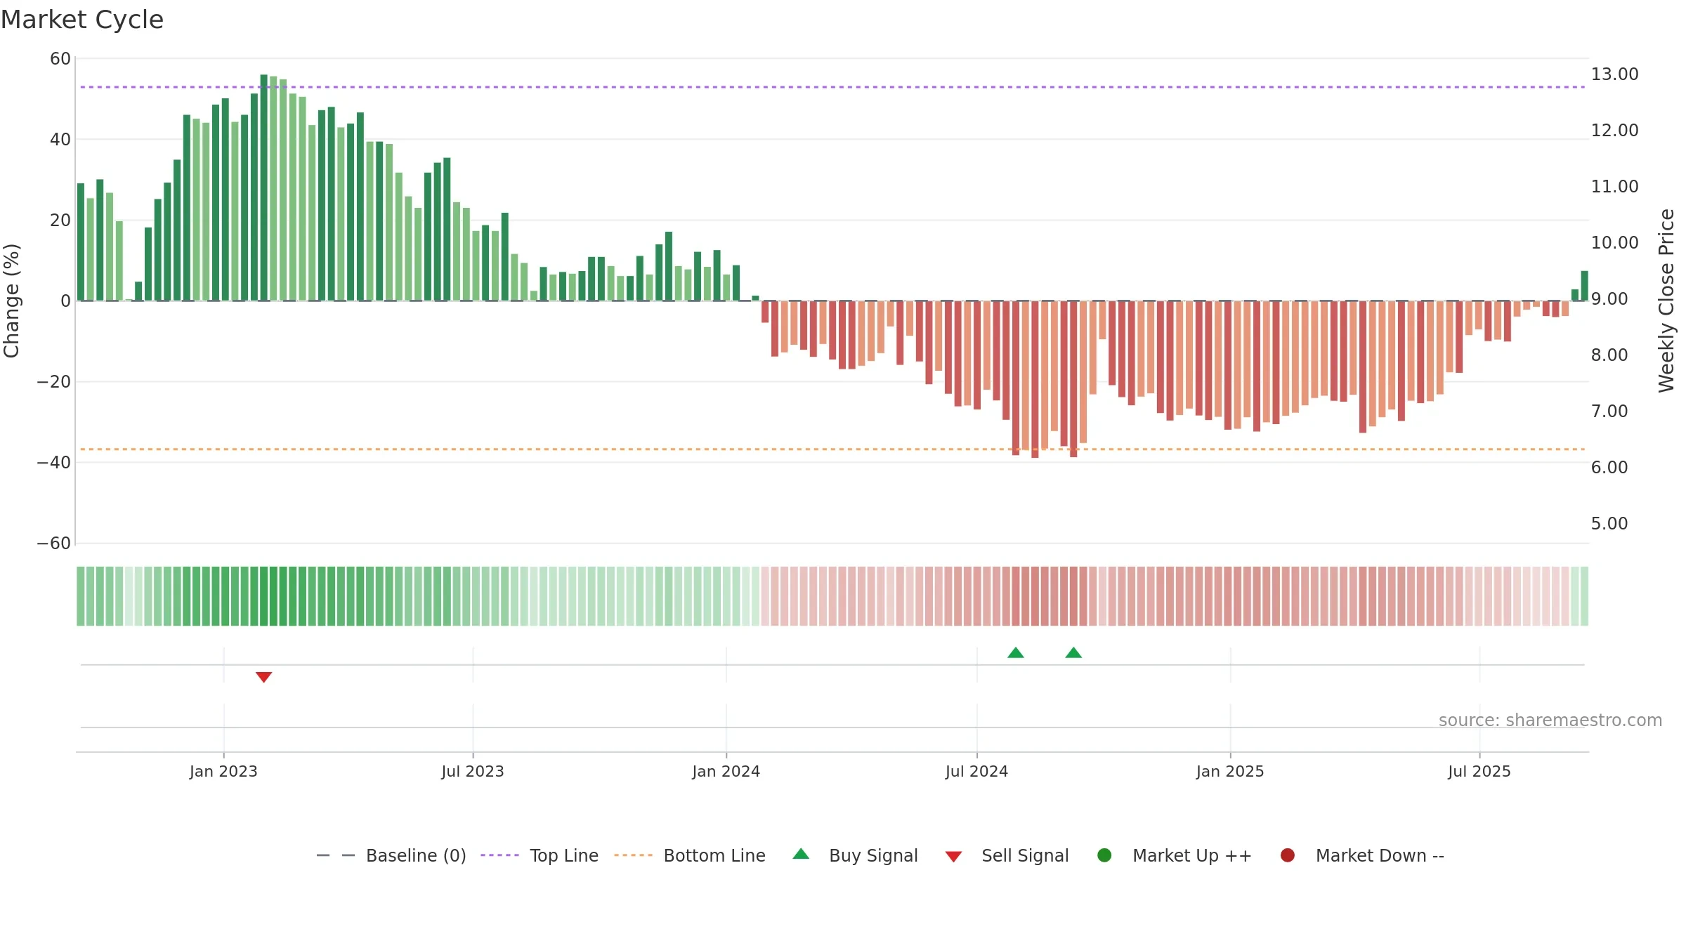Toggle the Bottom Line legend label
This screenshot has height=948, width=1686.
(714, 855)
